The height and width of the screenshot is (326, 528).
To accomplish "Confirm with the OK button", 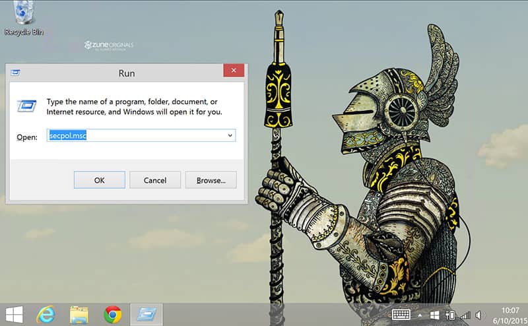I will pos(100,180).
